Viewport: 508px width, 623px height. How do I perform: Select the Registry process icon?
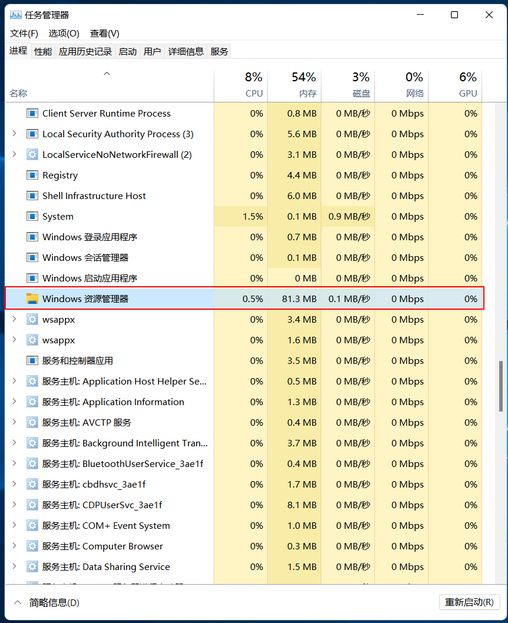pyautogui.click(x=32, y=175)
